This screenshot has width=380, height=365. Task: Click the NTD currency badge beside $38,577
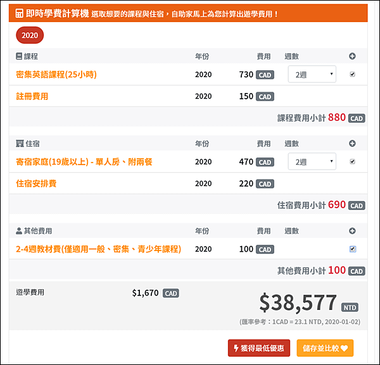point(350,307)
